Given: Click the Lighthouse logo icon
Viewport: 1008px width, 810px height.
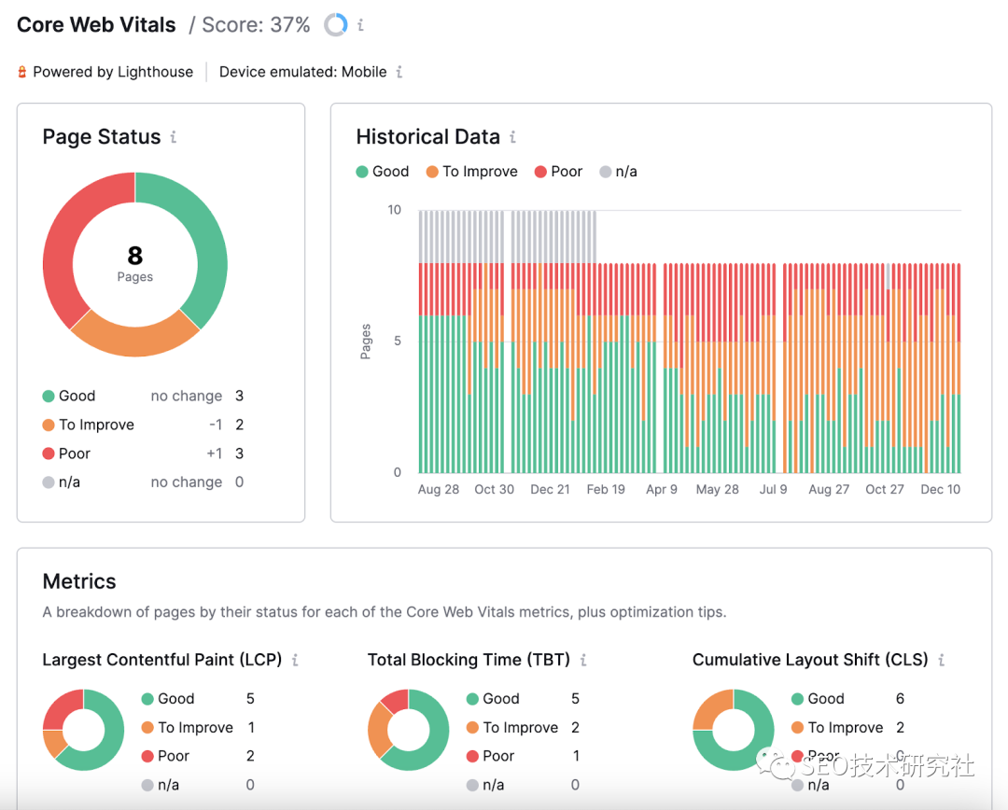Looking at the screenshot, I should tap(22, 72).
